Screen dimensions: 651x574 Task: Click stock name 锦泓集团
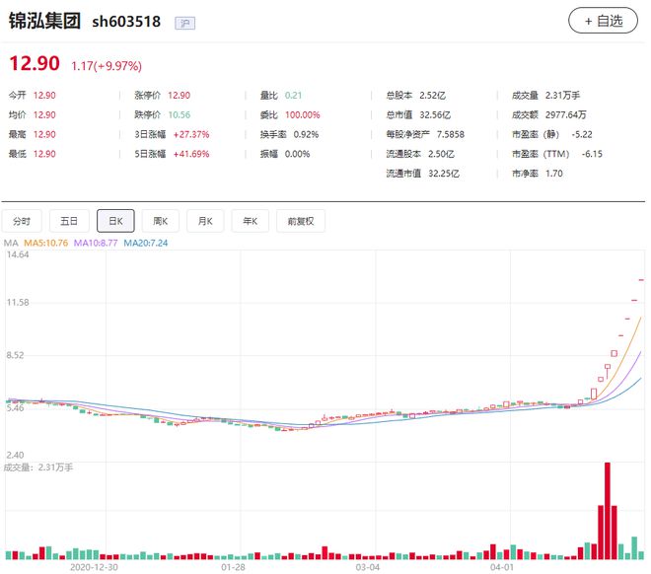click(x=44, y=21)
